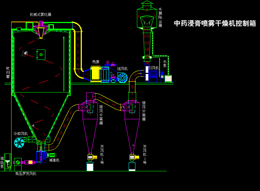Click the water film dust collector tower

click(147, 30)
